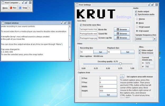This screenshot has width=165, height=106.
Task: Click the capture Width input field
Action: (x=108, y=86)
